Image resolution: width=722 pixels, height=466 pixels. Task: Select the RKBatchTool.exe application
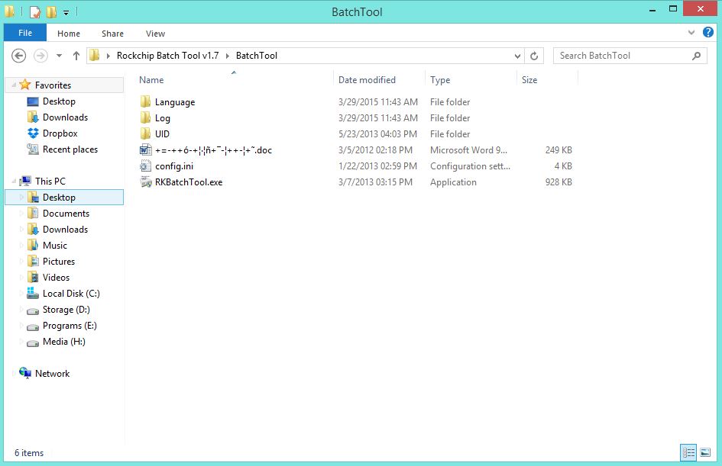(188, 182)
